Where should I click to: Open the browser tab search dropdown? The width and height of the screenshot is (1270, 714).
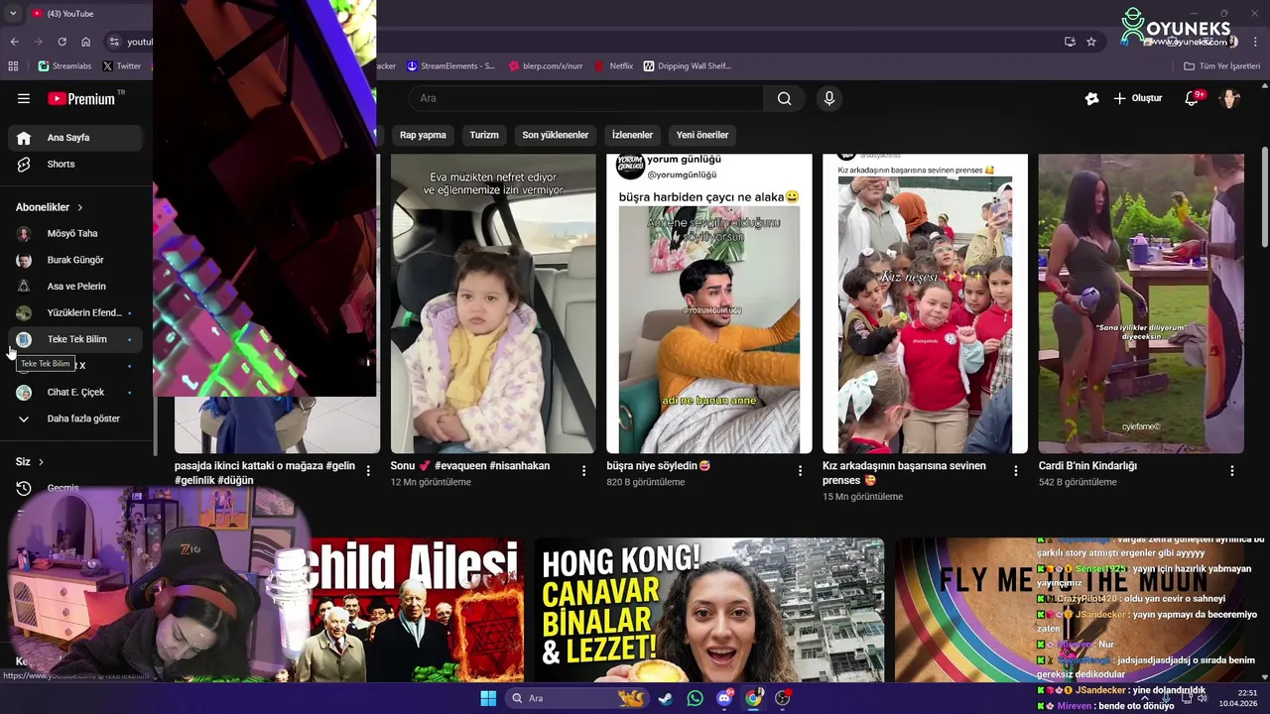(x=12, y=13)
